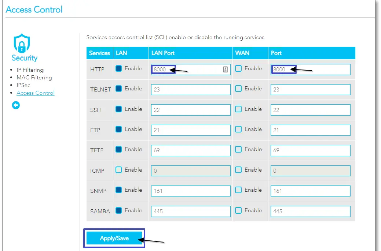
Task: Enable FTP on WAN checkbox
Action: pyautogui.click(x=238, y=129)
